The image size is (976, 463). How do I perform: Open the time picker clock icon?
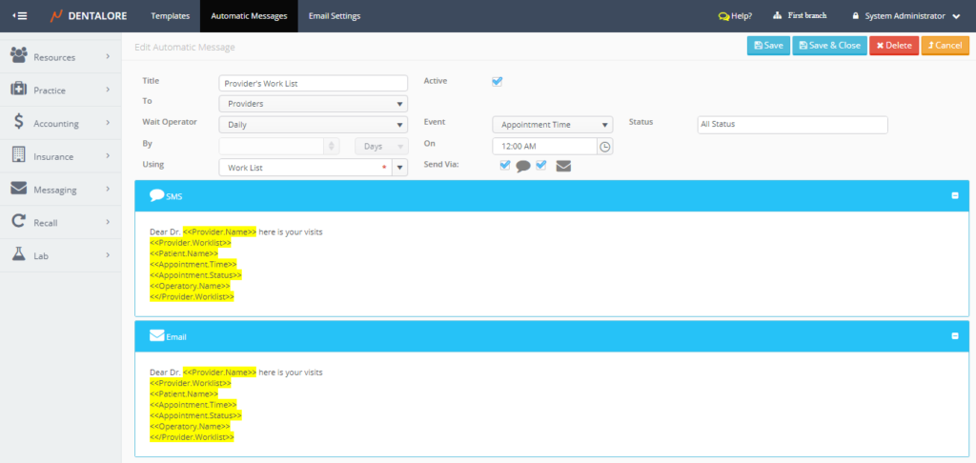coord(604,146)
